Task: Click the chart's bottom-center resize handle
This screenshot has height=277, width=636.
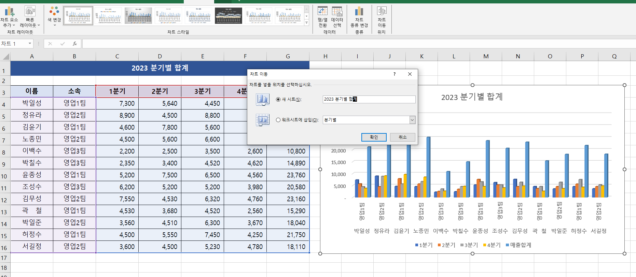Action: point(472,253)
